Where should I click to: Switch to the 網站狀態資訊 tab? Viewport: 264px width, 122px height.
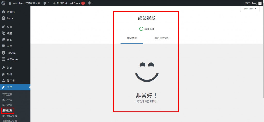(x=162, y=38)
